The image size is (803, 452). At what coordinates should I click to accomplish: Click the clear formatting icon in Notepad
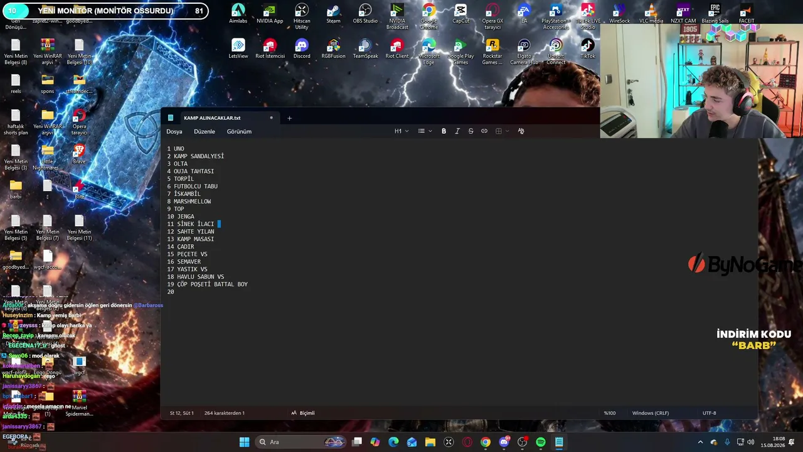coord(521,131)
